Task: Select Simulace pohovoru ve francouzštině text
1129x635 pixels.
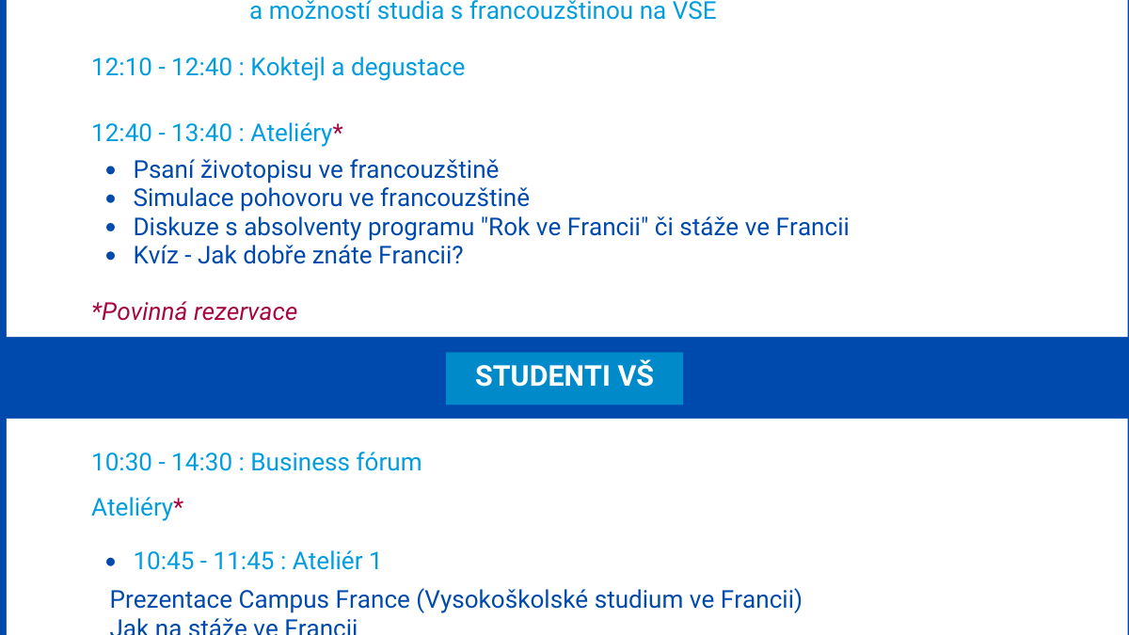Action: pos(331,198)
